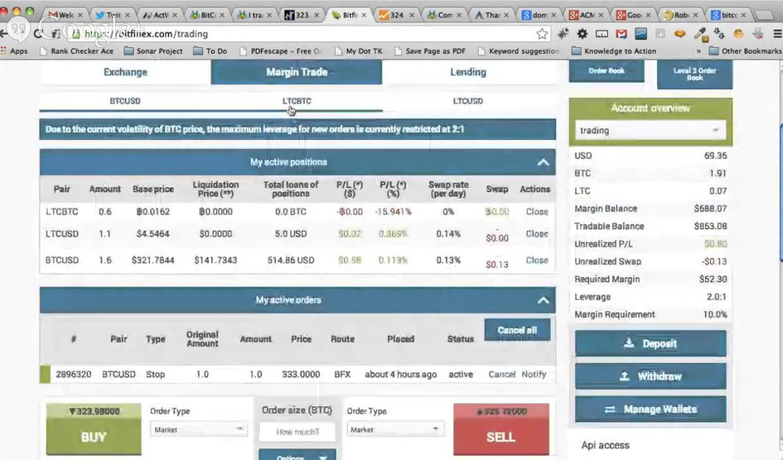783x460 pixels.
Task: Click the cookie extension icon
Action: coord(738,34)
